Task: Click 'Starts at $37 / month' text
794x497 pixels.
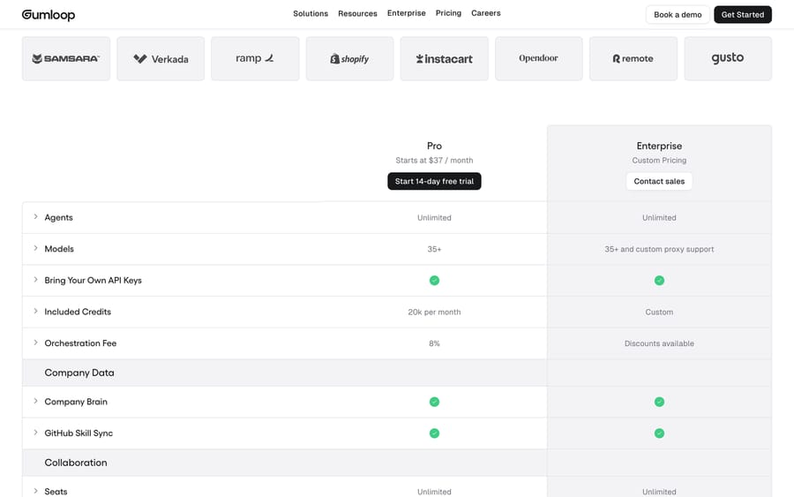Action: pyautogui.click(x=434, y=160)
